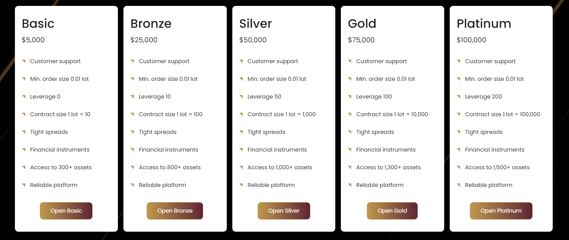The image size is (569, 240).
Task: Click Bronze Tight spreads feature
Action: click(158, 132)
